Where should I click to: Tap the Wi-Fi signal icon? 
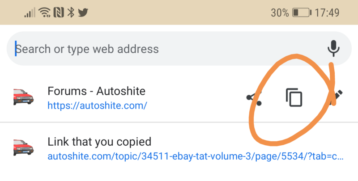(45, 12)
